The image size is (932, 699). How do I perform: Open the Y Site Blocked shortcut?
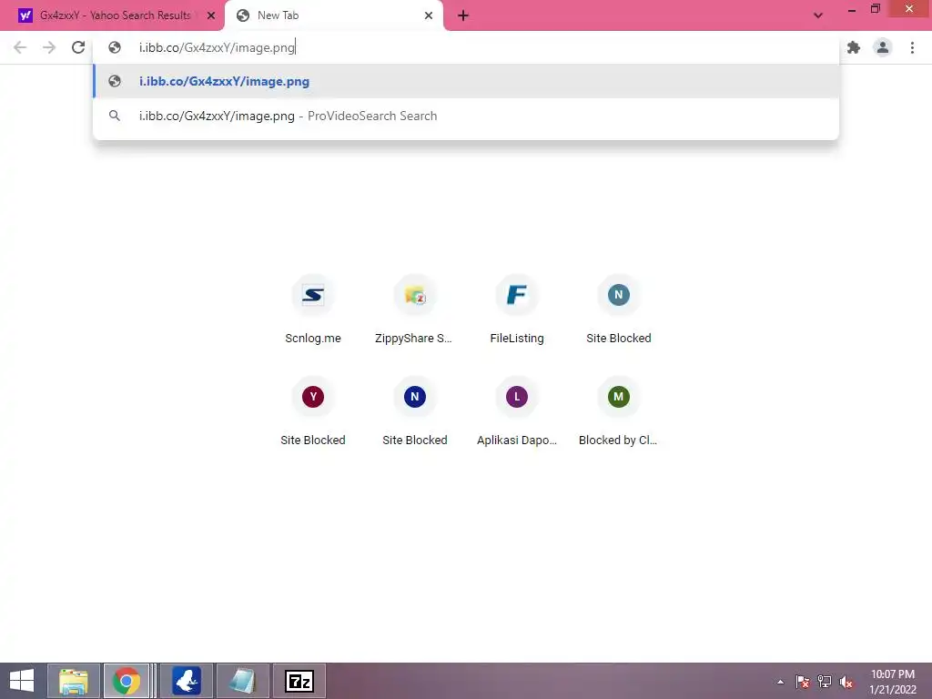313,412
